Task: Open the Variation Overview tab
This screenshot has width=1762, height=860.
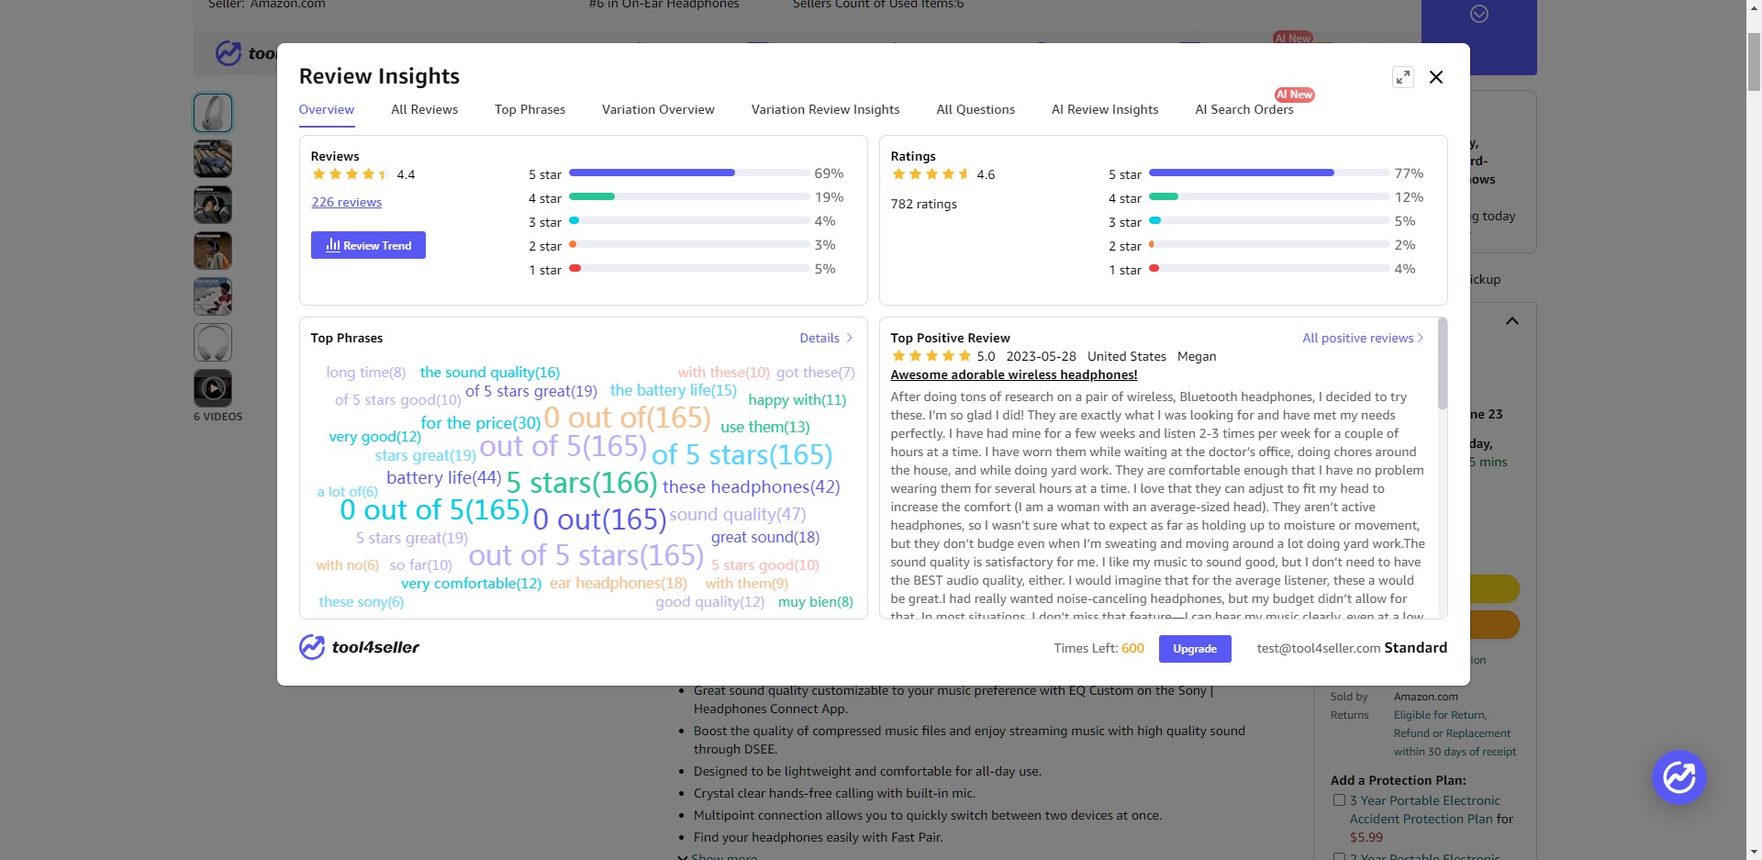Action: [658, 109]
